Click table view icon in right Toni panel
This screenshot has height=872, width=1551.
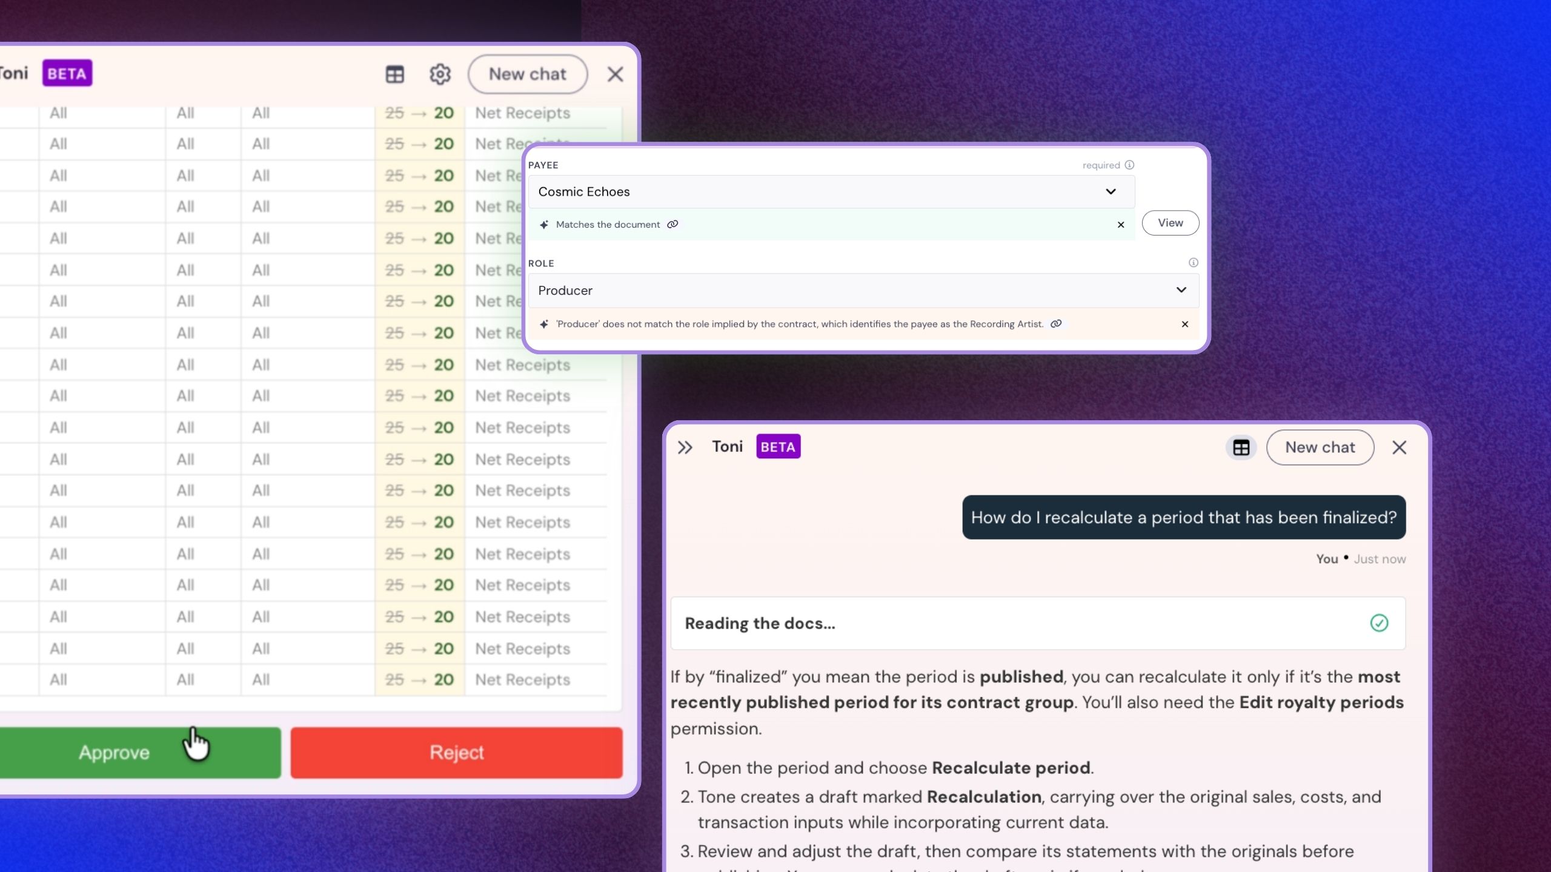coord(1241,448)
